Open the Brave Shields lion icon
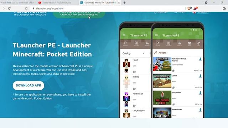The width and height of the screenshot is (228, 128). pyautogui.click(x=189, y=8)
